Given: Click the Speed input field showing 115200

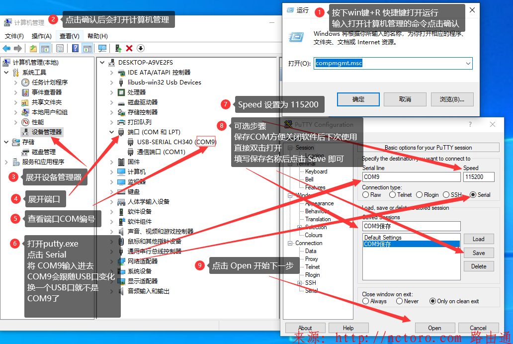Looking at the screenshot, I should pos(479,177).
